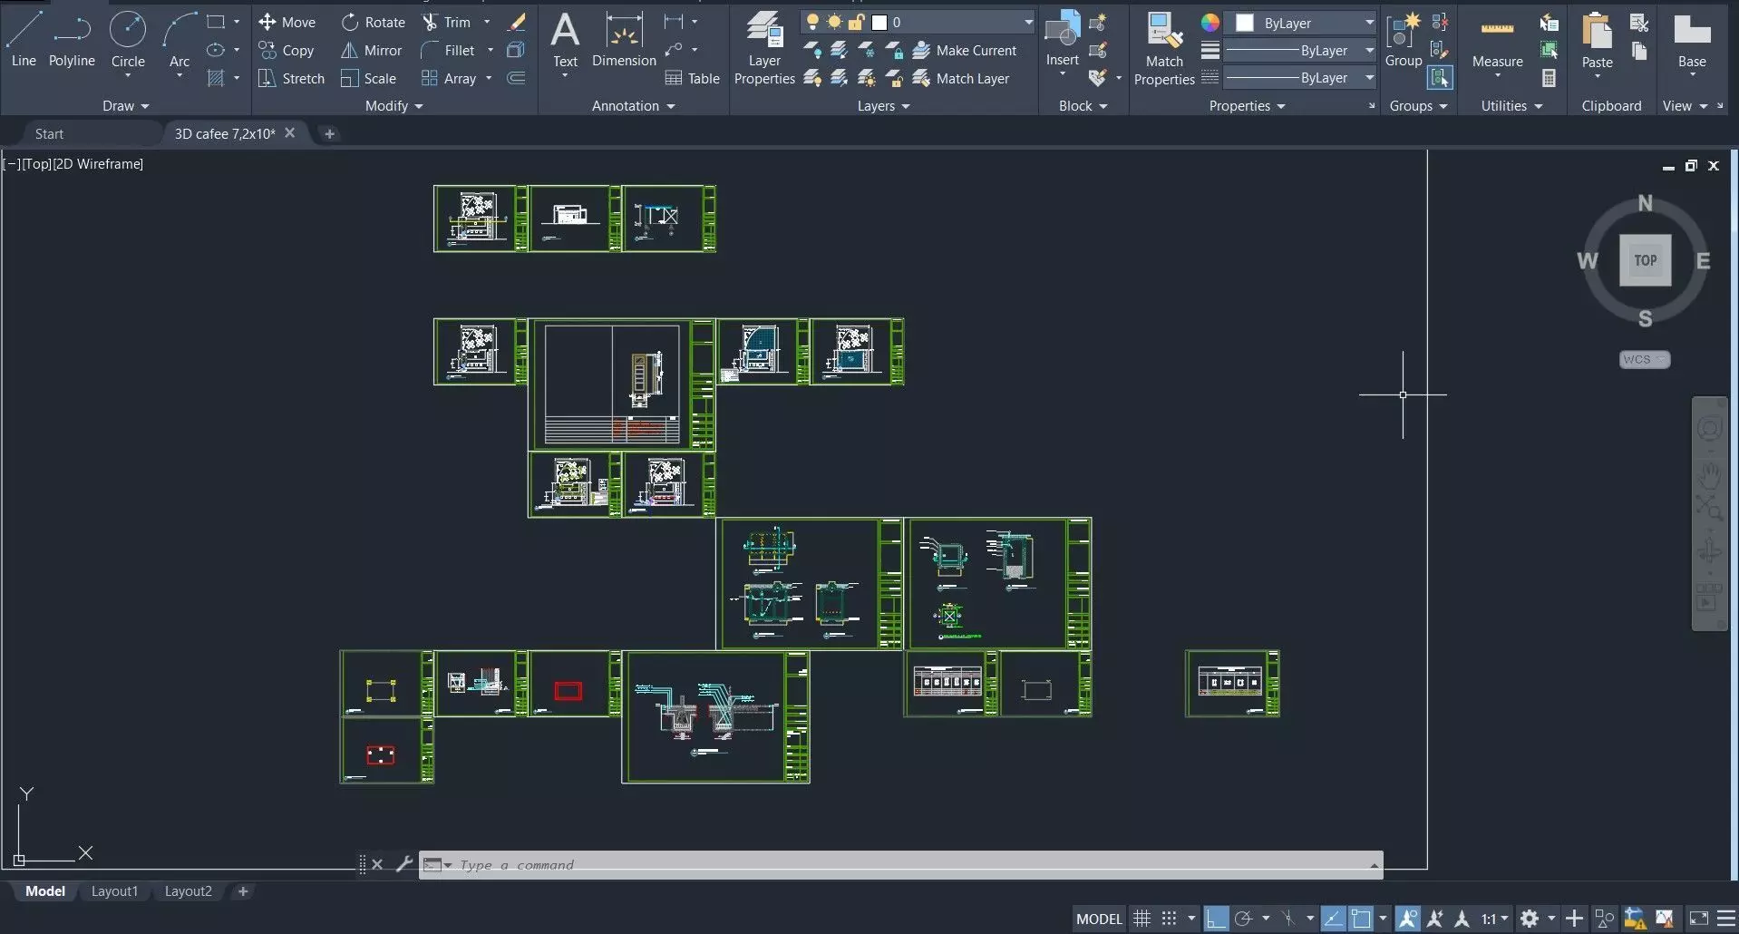Click the MODEL space button in status bar
The width and height of the screenshot is (1739, 934).
pyautogui.click(x=1099, y=919)
